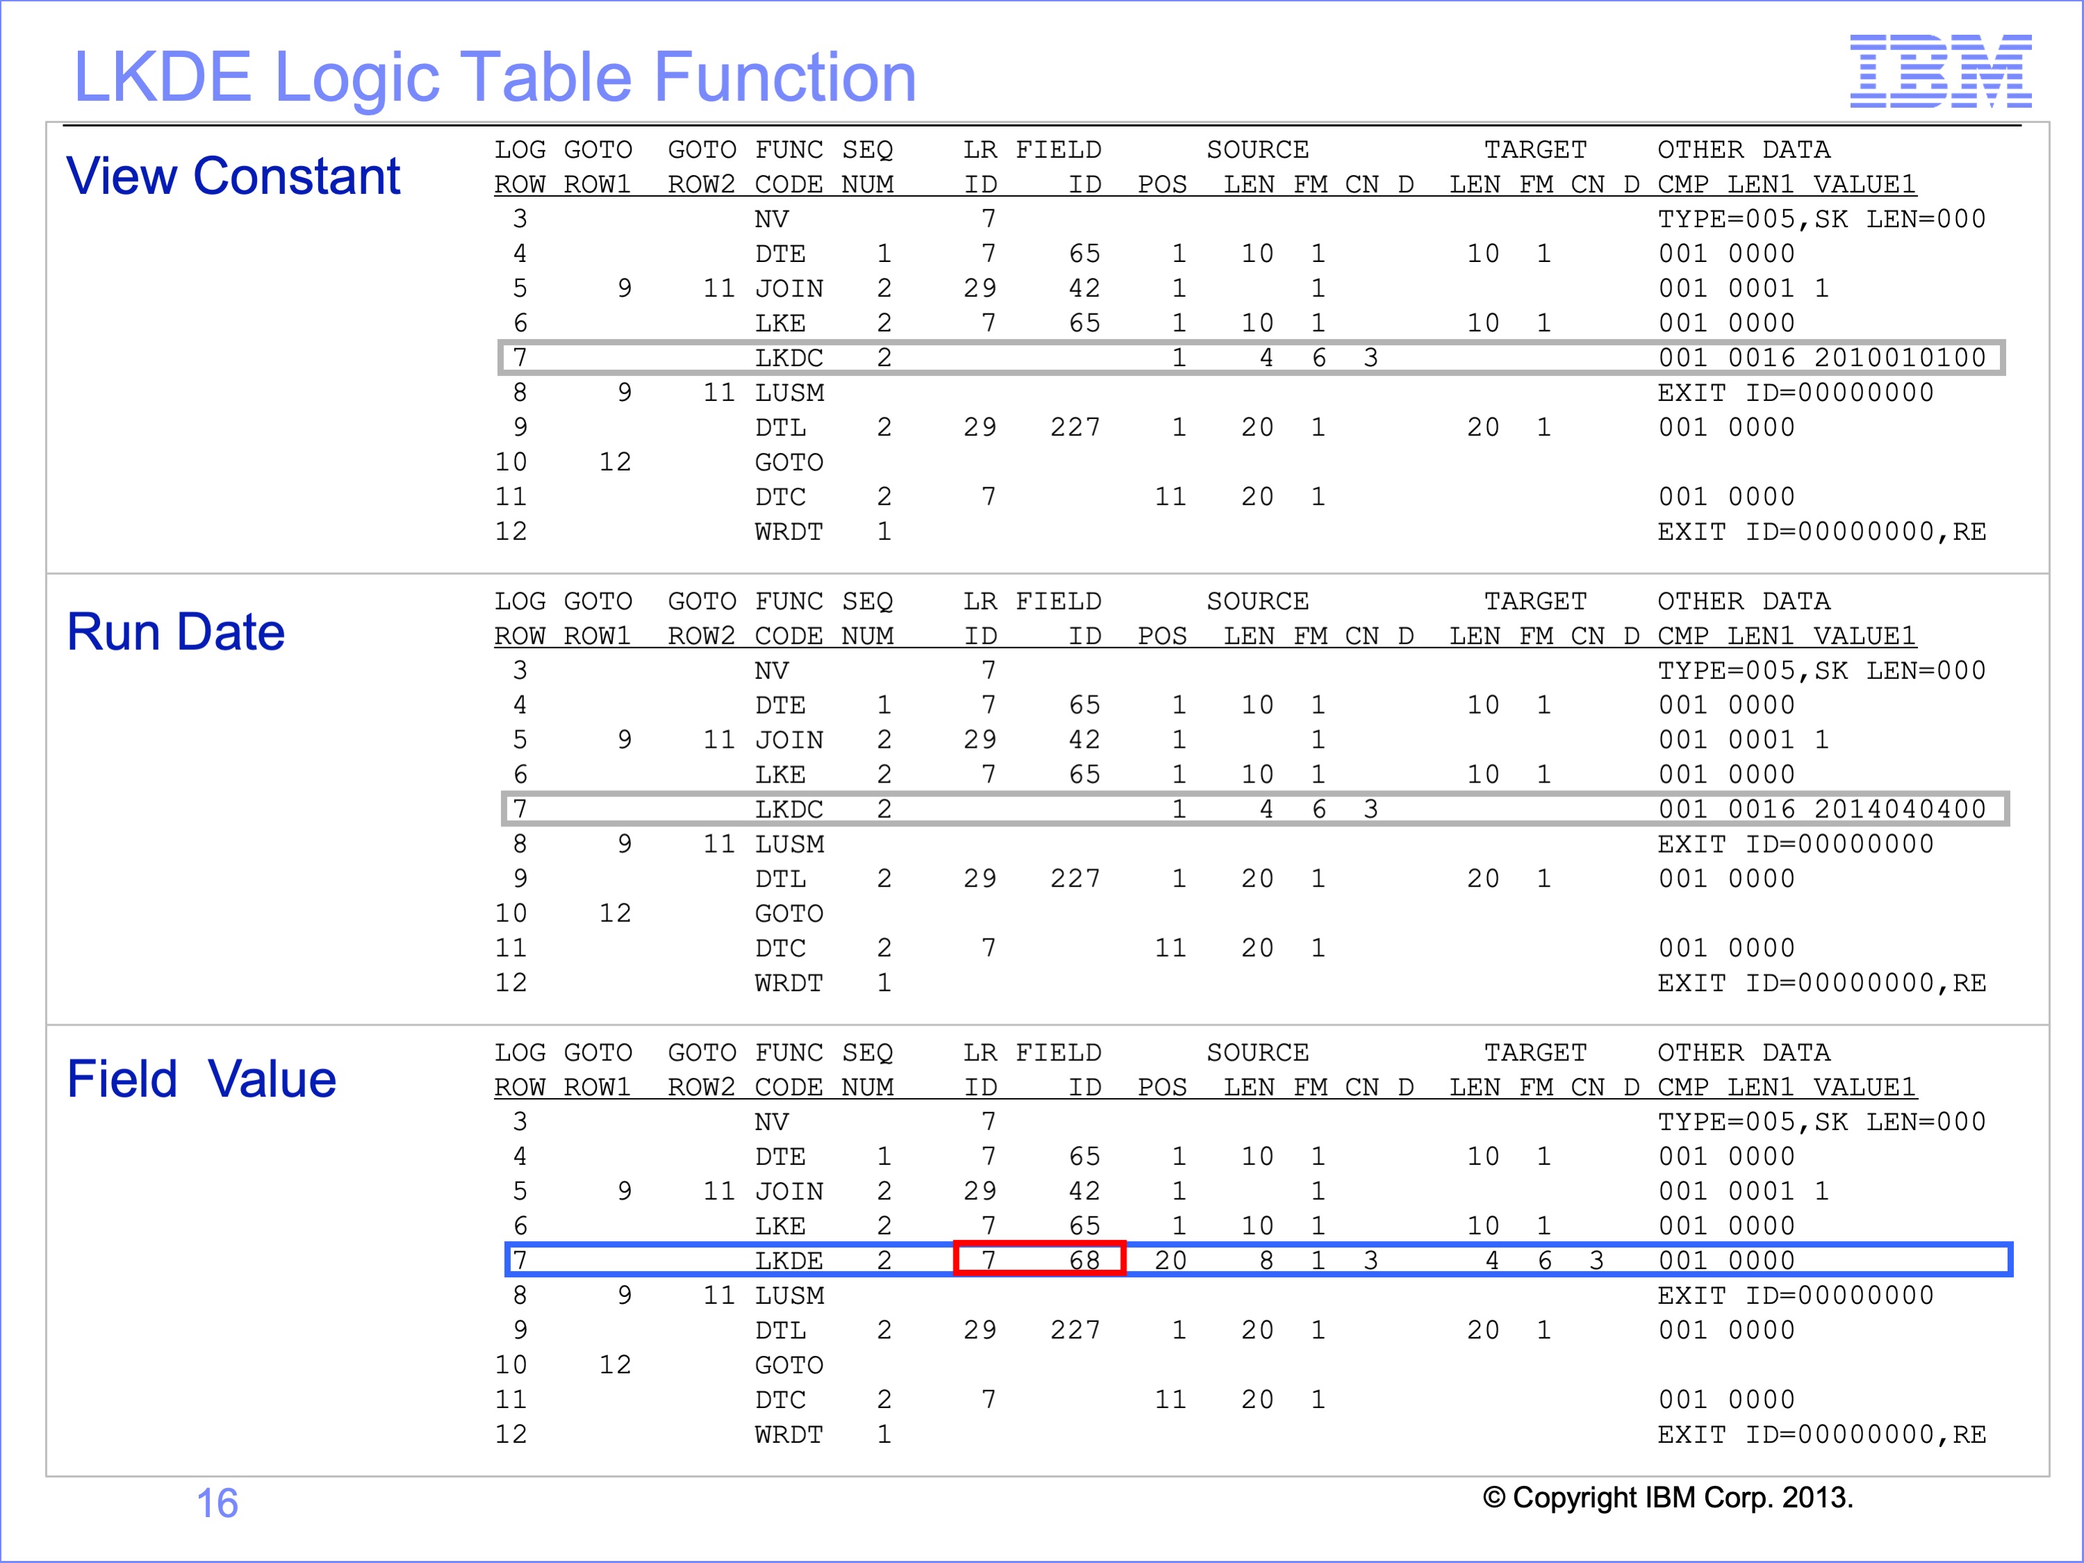Viewport: 2084px width, 1563px height.
Task: Click 'TARGET' column header in Field Value
Action: click(x=1536, y=1052)
